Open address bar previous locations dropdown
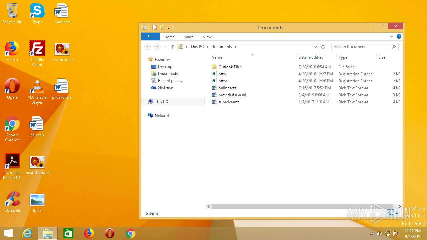427x240 pixels. [316, 47]
